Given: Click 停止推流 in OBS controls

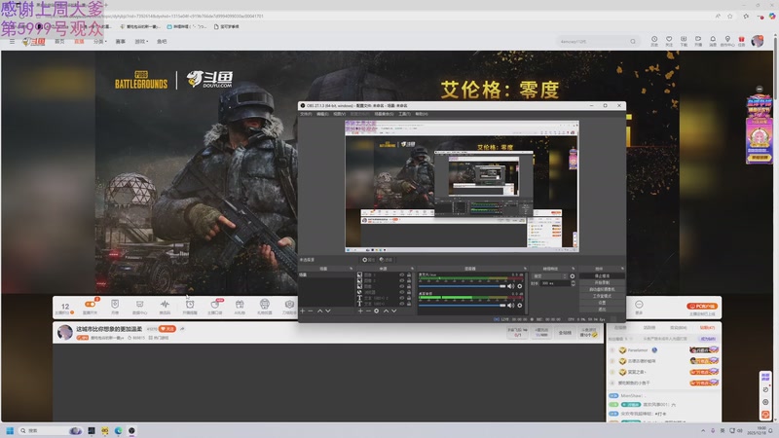Looking at the screenshot, I should (602, 275).
